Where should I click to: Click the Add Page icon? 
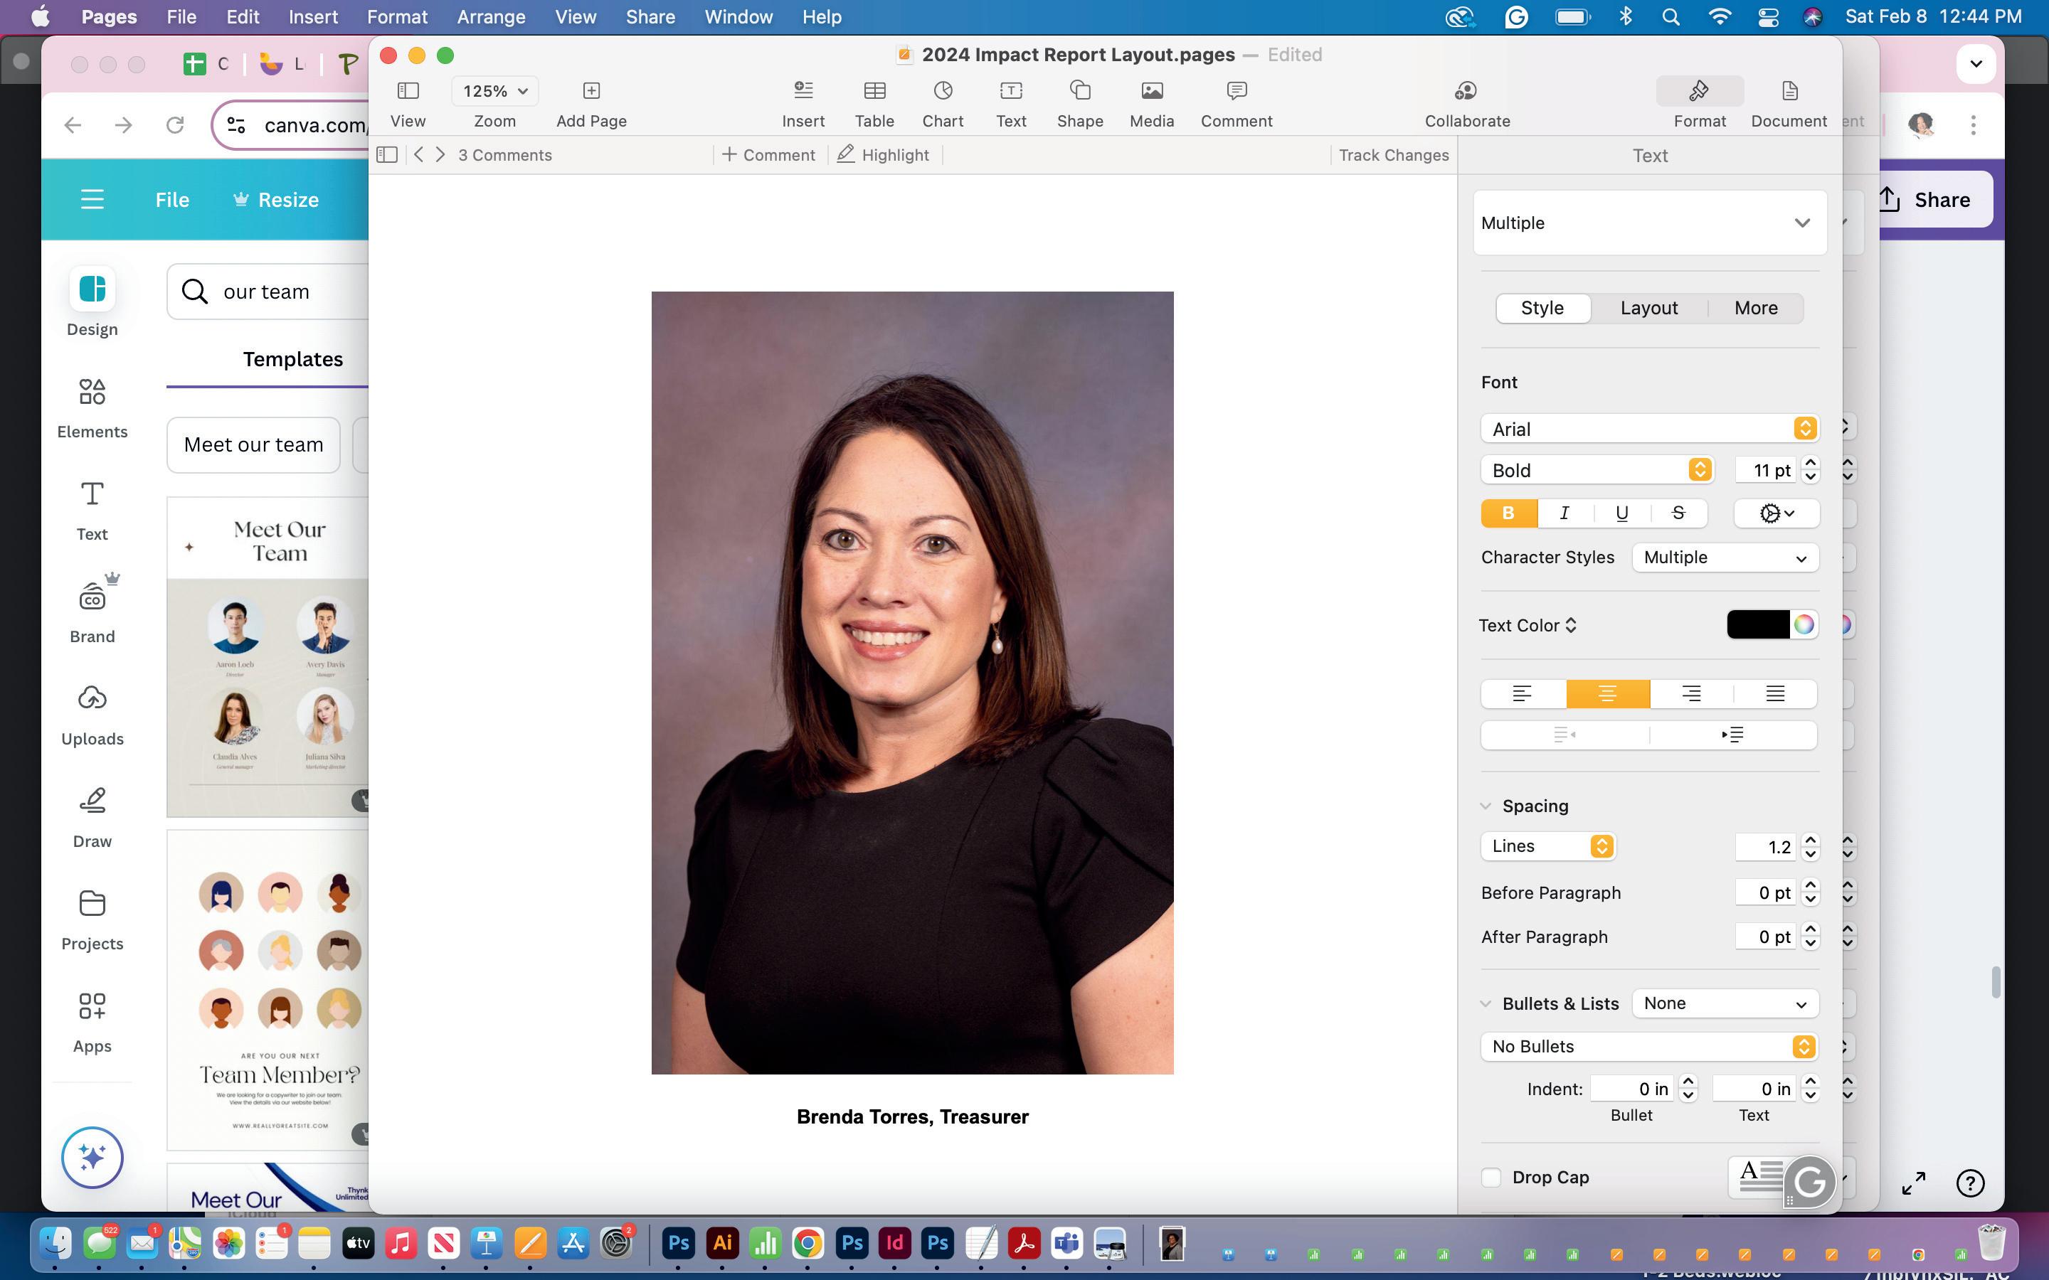pyautogui.click(x=591, y=92)
